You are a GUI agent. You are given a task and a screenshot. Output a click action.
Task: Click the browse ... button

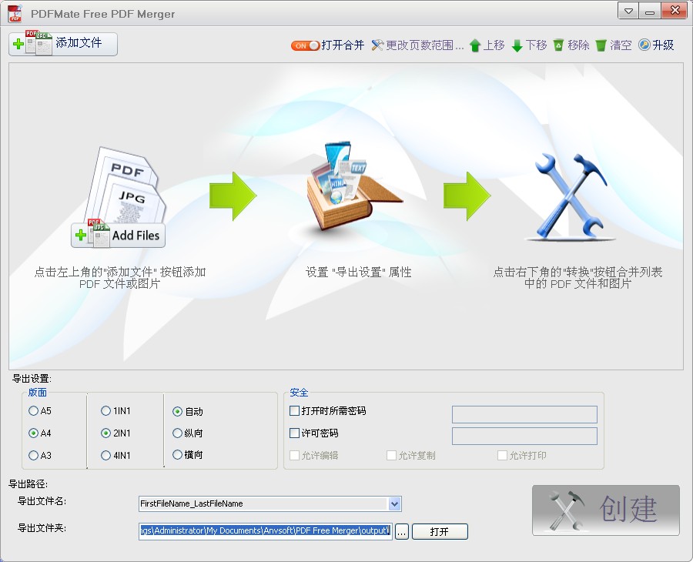point(401,531)
